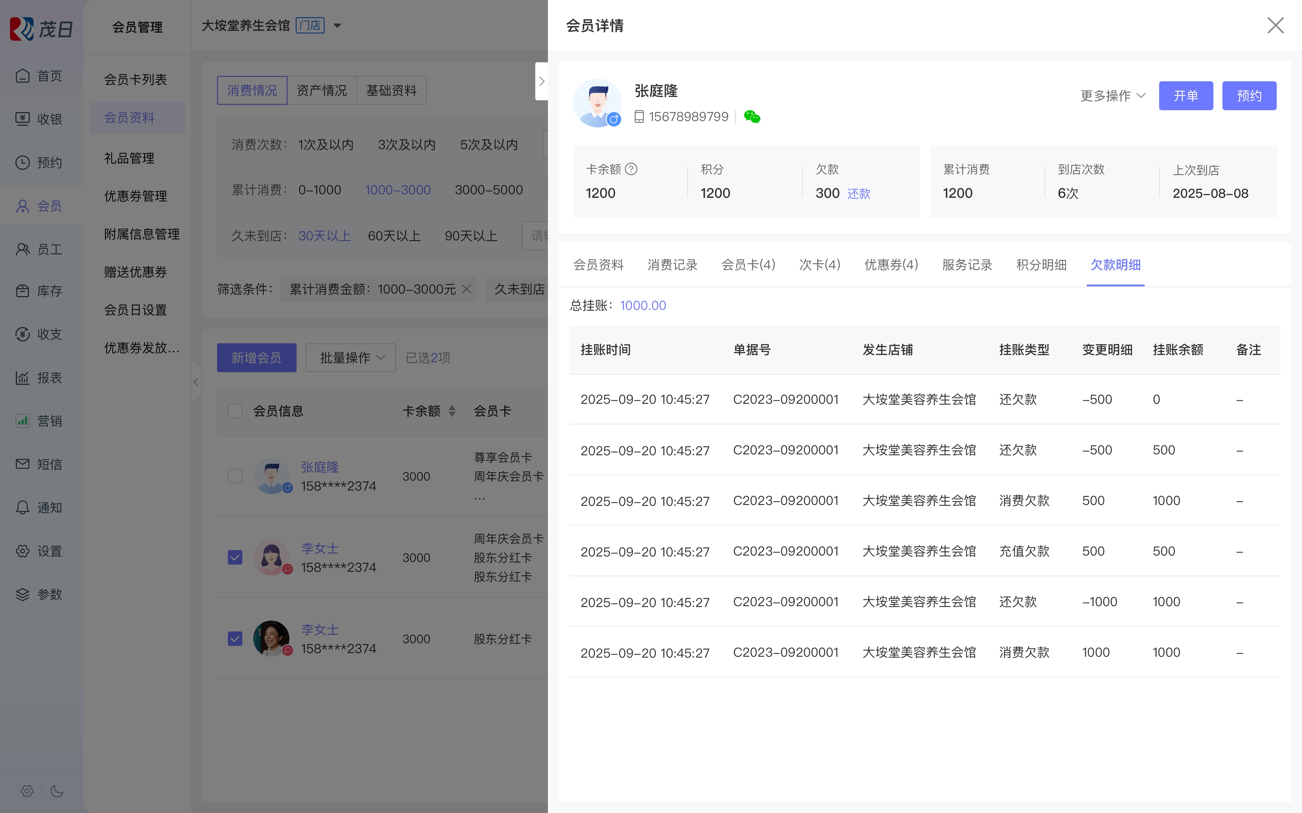Toggle dark mode moon icon

pos(57,790)
